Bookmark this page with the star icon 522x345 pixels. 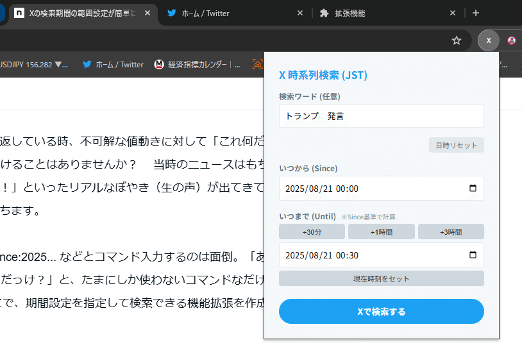(457, 40)
